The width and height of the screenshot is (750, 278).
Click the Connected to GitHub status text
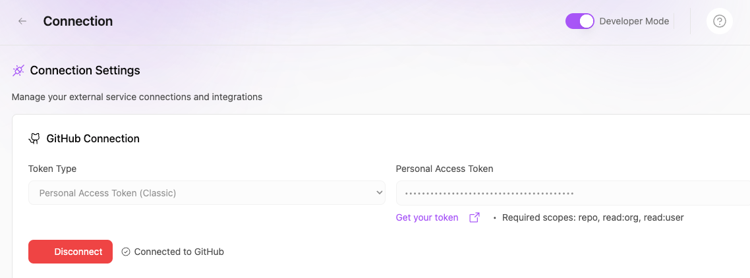tap(179, 252)
